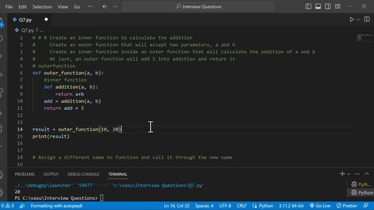374x210 pixels.
Task: Open the run options dropdown arrow
Action: coord(358,19)
